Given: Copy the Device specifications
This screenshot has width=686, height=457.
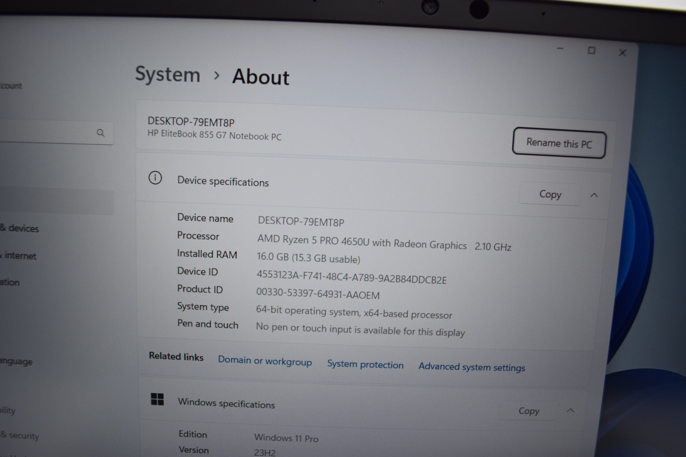Looking at the screenshot, I should pos(550,194).
